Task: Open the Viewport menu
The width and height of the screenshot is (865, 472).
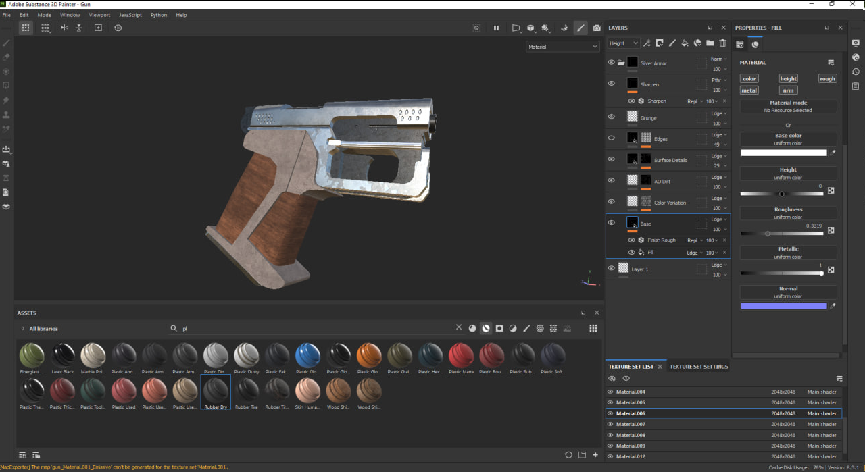Action: tap(99, 15)
